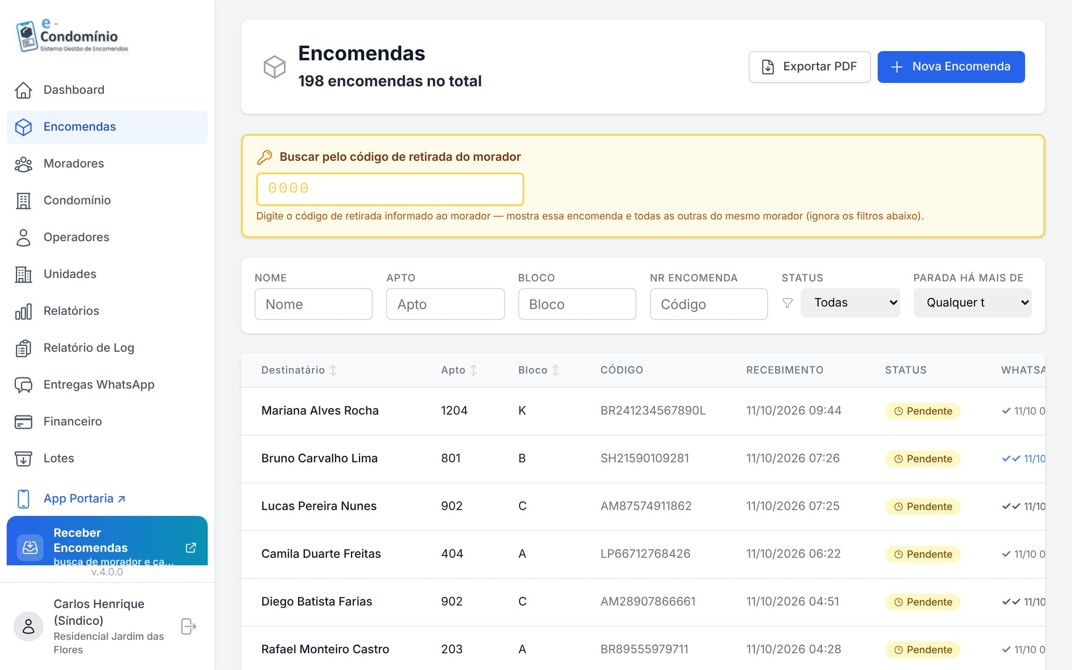Open the Receber Encomendas banner
The height and width of the screenshot is (670, 1072).
point(107,541)
